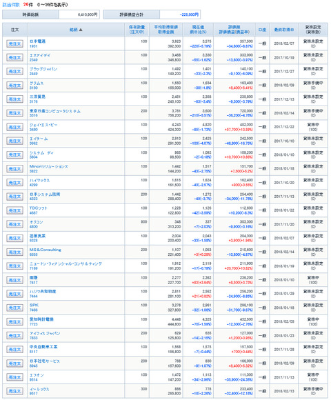Sort by 現在値 column header

(x=198, y=27)
